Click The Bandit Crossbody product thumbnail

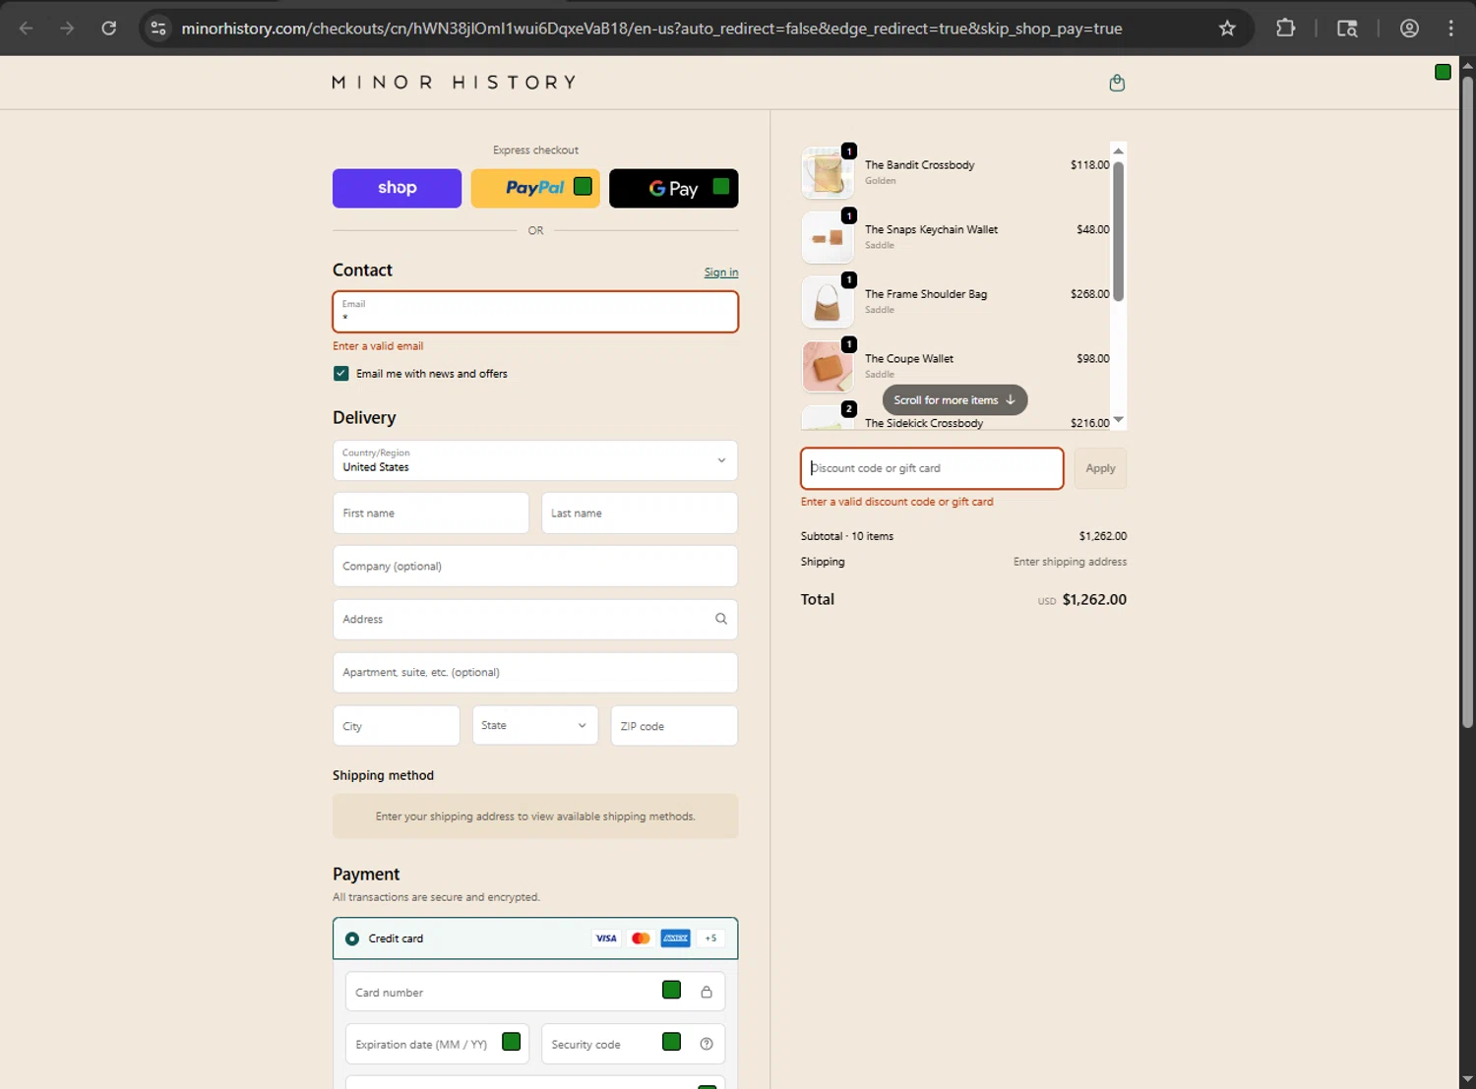click(828, 173)
